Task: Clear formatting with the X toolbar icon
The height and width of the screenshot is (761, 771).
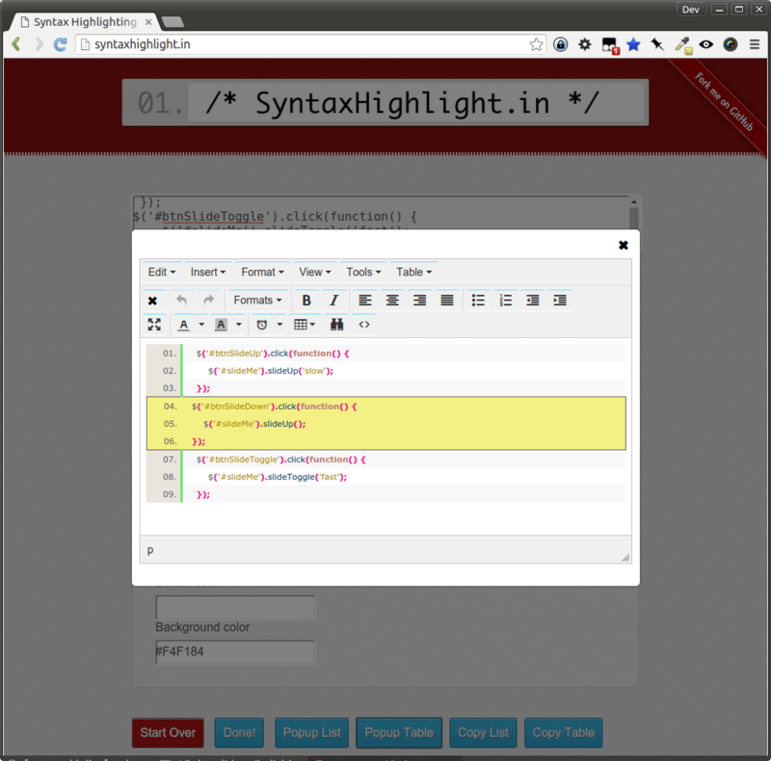Action: click(152, 301)
